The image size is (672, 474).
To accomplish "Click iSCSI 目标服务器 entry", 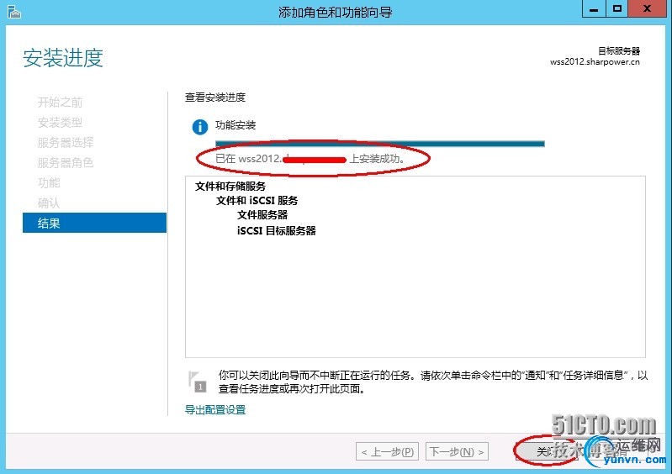I will pyautogui.click(x=277, y=231).
